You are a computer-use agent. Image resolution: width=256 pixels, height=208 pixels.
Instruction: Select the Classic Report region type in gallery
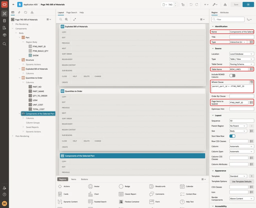(x=128, y=194)
